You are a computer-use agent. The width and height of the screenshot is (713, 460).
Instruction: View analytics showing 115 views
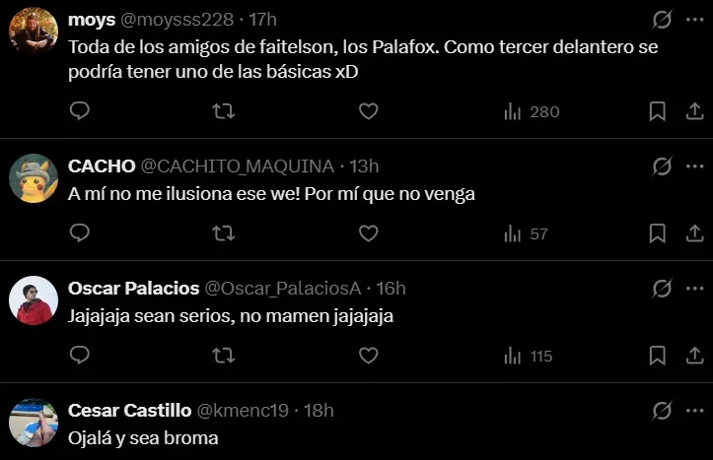point(529,356)
